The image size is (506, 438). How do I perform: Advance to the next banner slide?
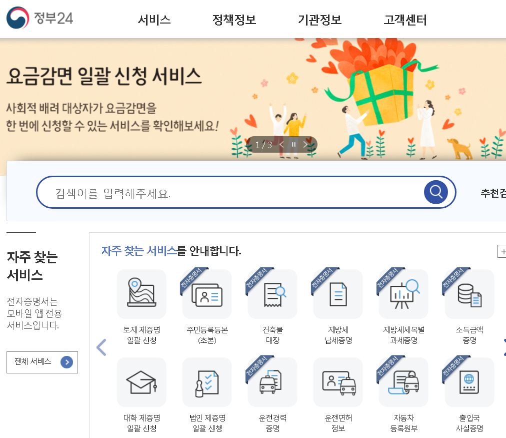tap(305, 144)
